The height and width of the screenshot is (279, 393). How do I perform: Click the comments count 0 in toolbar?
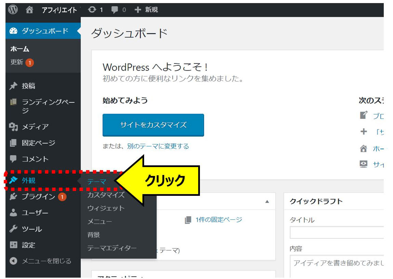(124, 10)
